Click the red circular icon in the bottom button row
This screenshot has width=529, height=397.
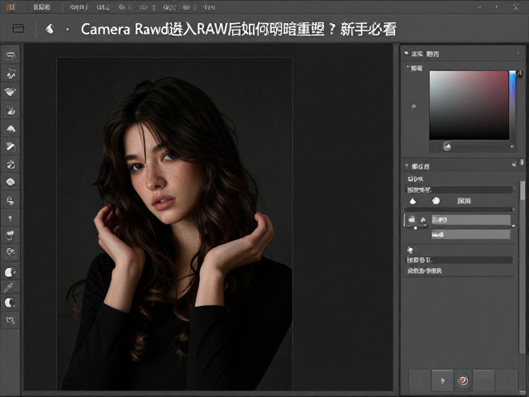coord(463,380)
